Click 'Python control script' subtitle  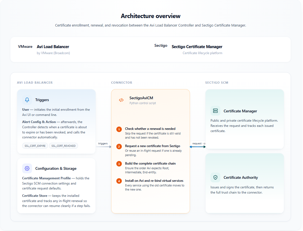[143, 103]
